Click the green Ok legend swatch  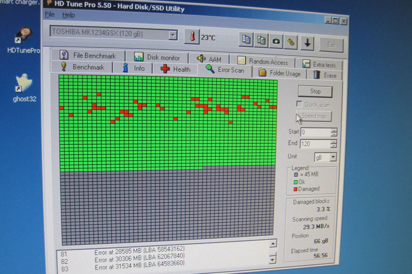pos(296,182)
